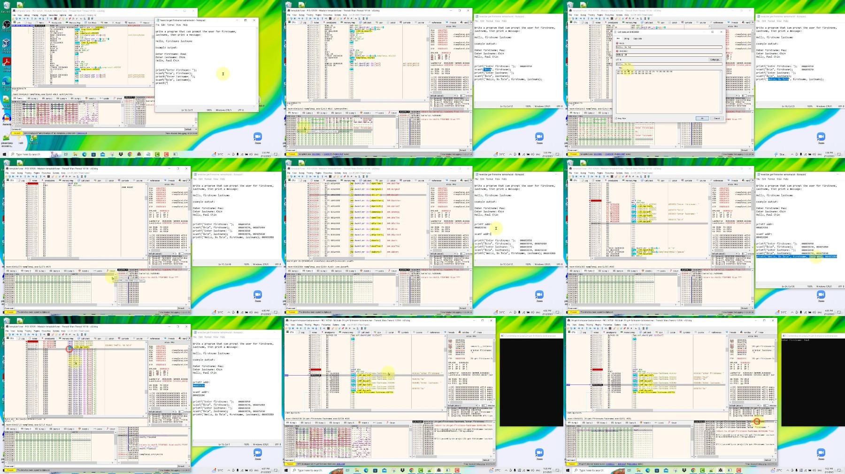Image resolution: width=845 pixels, height=474 pixels.
Task: Launch Google Chrome from the taskbar
Action: coord(130,154)
